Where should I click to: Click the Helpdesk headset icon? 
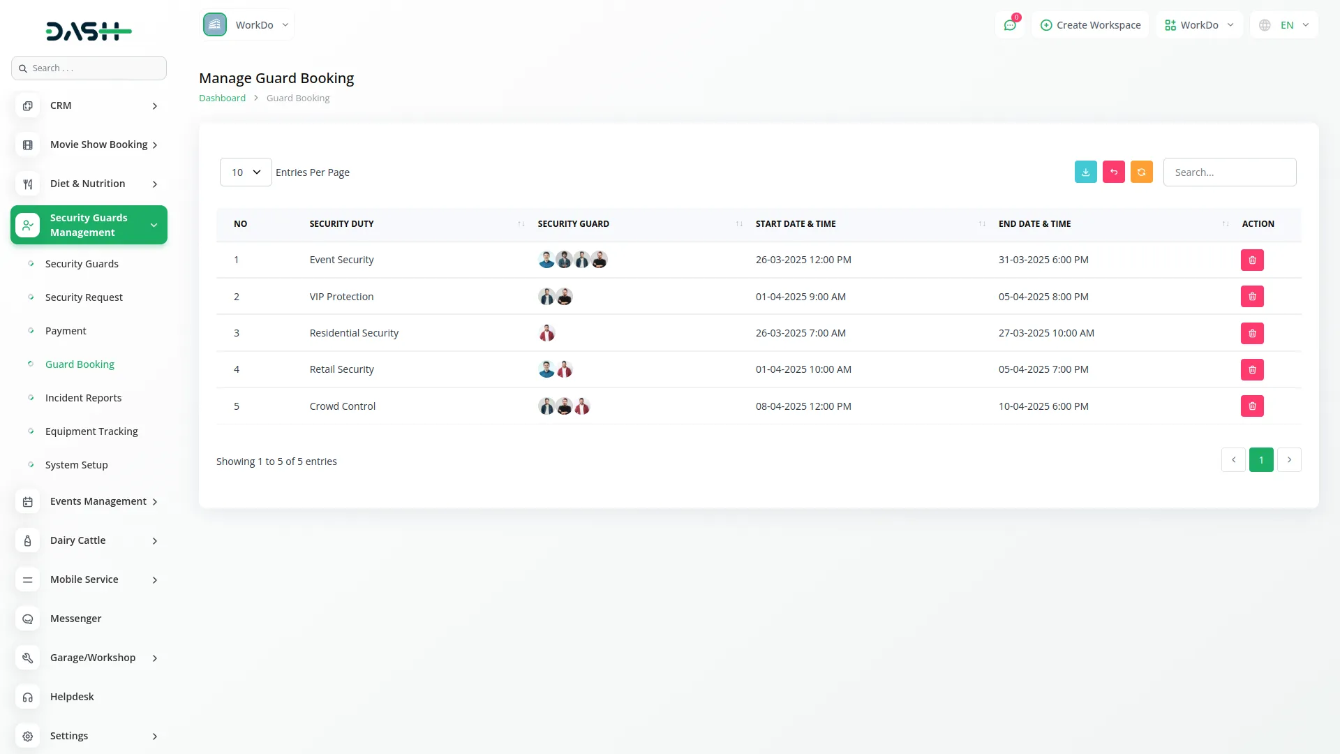point(28,697)
